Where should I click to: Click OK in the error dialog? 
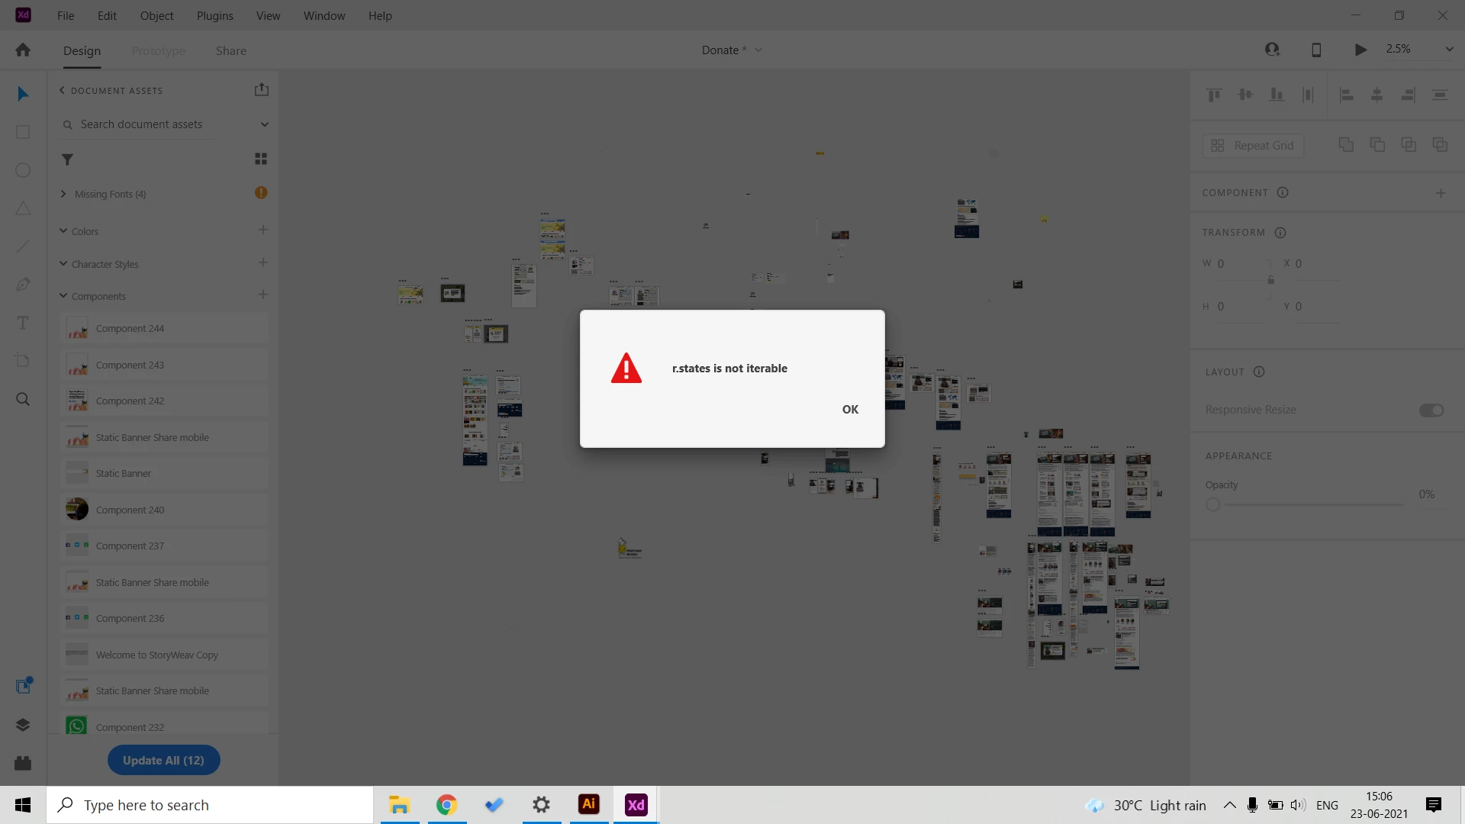(x=850, y=410)
